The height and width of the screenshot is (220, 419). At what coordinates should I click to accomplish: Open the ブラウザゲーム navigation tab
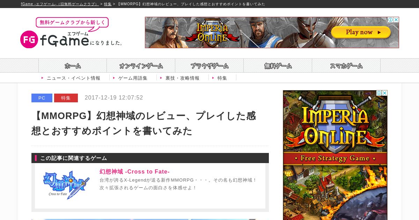(x=209, y=66)
